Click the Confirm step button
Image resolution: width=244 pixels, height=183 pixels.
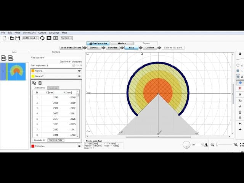pos(150,48)
